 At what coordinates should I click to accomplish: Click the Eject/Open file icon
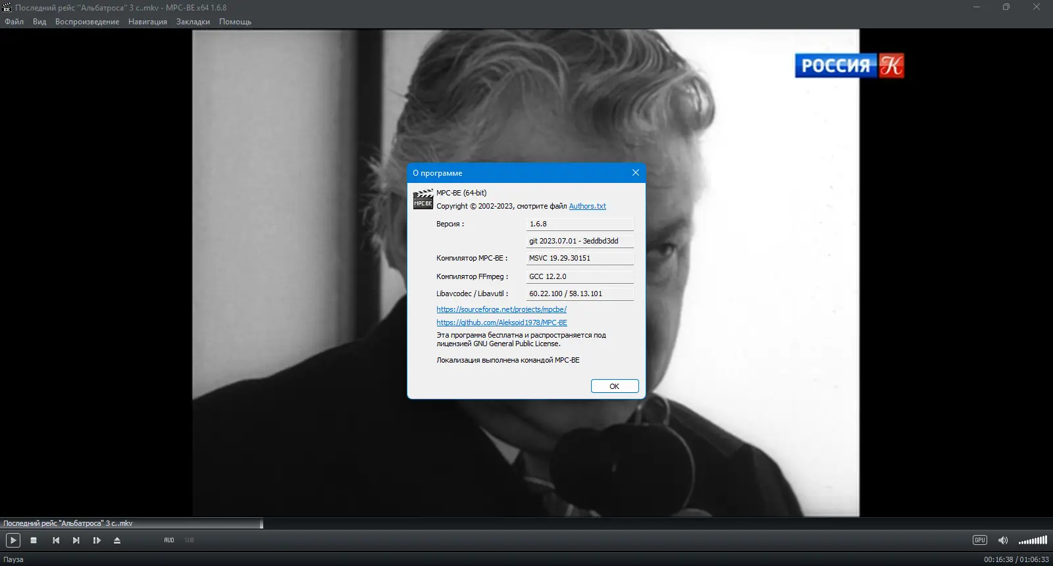coord(117,540)
